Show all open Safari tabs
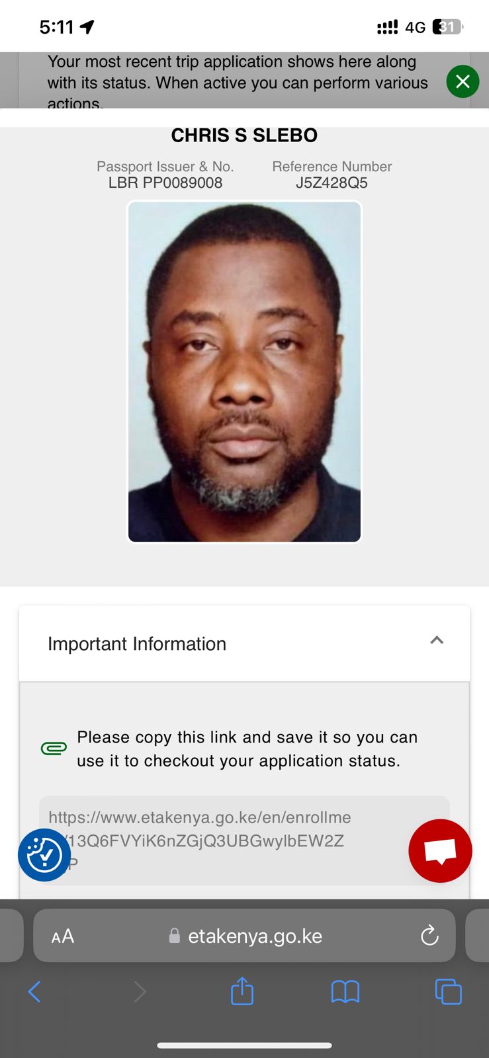 click(x=448, y=991)
